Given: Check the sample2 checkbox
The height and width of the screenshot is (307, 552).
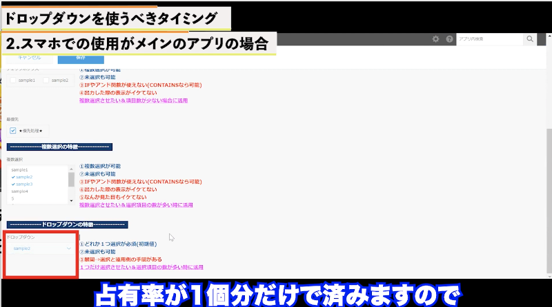Looking at the screenshot, I should (x=46, y=81).
